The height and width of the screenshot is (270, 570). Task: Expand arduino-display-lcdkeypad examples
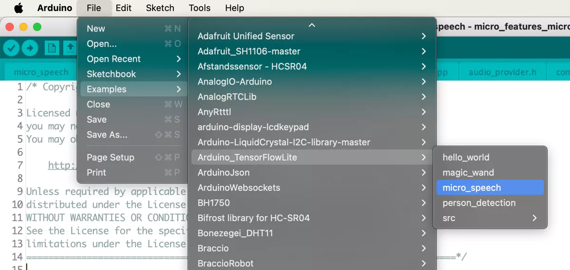click(x=312, y=127)
